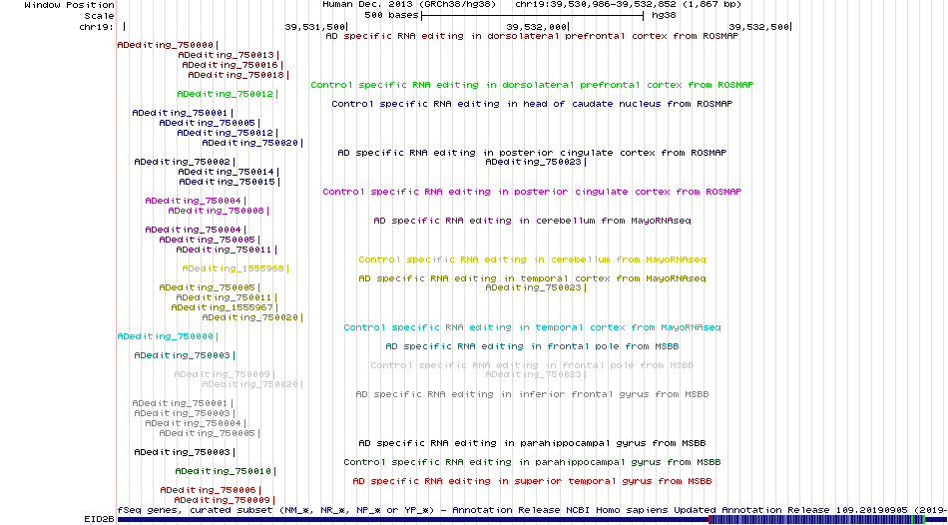Open AD superior temporal gyrus MSBB track title
The height and width of the screenshot is (525, 948).
coord(532,481)
